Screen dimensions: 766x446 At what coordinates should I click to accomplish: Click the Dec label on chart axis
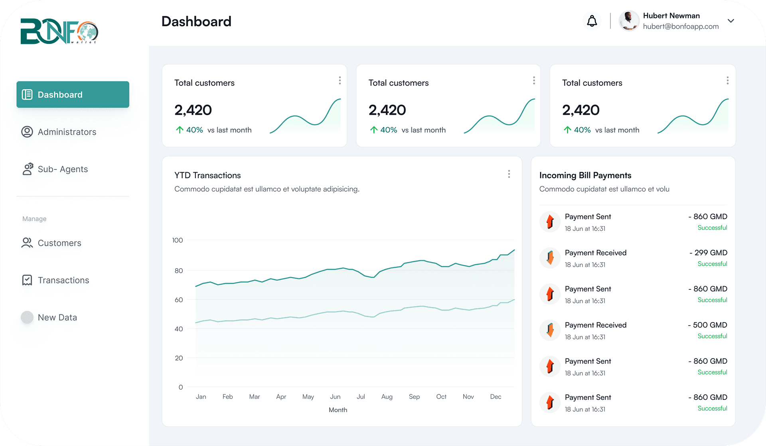(x=496, y=397)
